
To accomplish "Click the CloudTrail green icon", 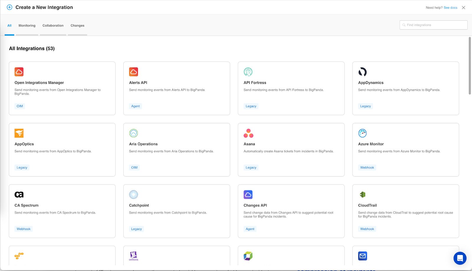I will pyautogui.click(x=363, y=194).
